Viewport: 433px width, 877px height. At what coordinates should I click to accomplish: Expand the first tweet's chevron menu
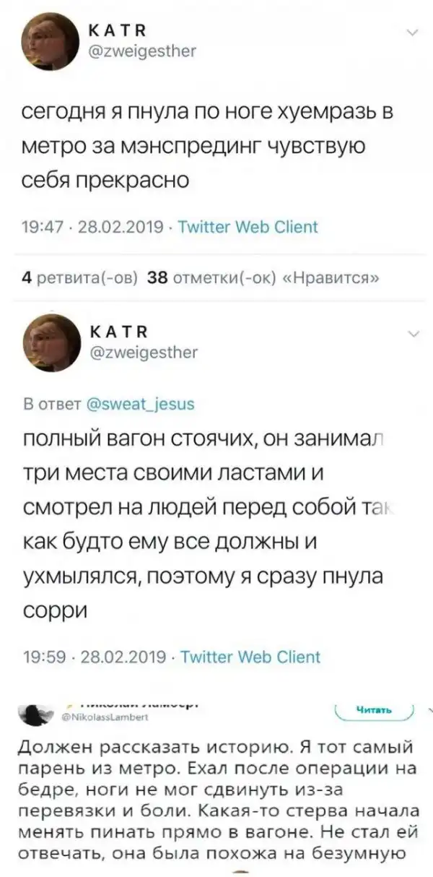click(412, 33)
